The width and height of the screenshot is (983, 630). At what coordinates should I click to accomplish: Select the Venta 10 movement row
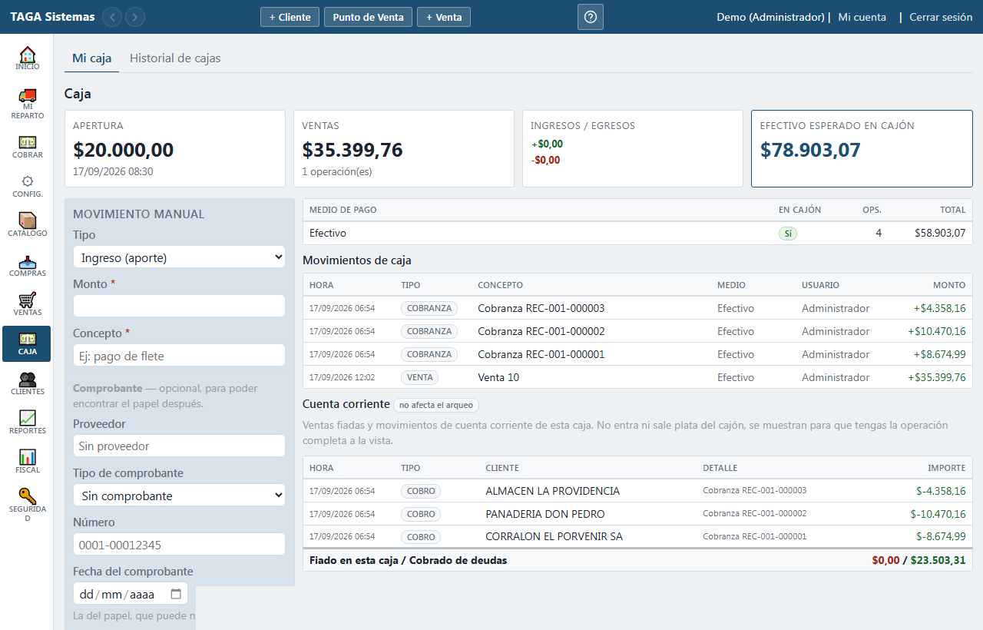point(637,377)
